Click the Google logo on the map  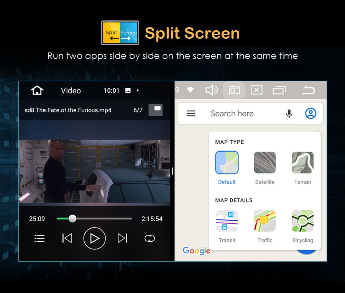click(x=196, y=250)
